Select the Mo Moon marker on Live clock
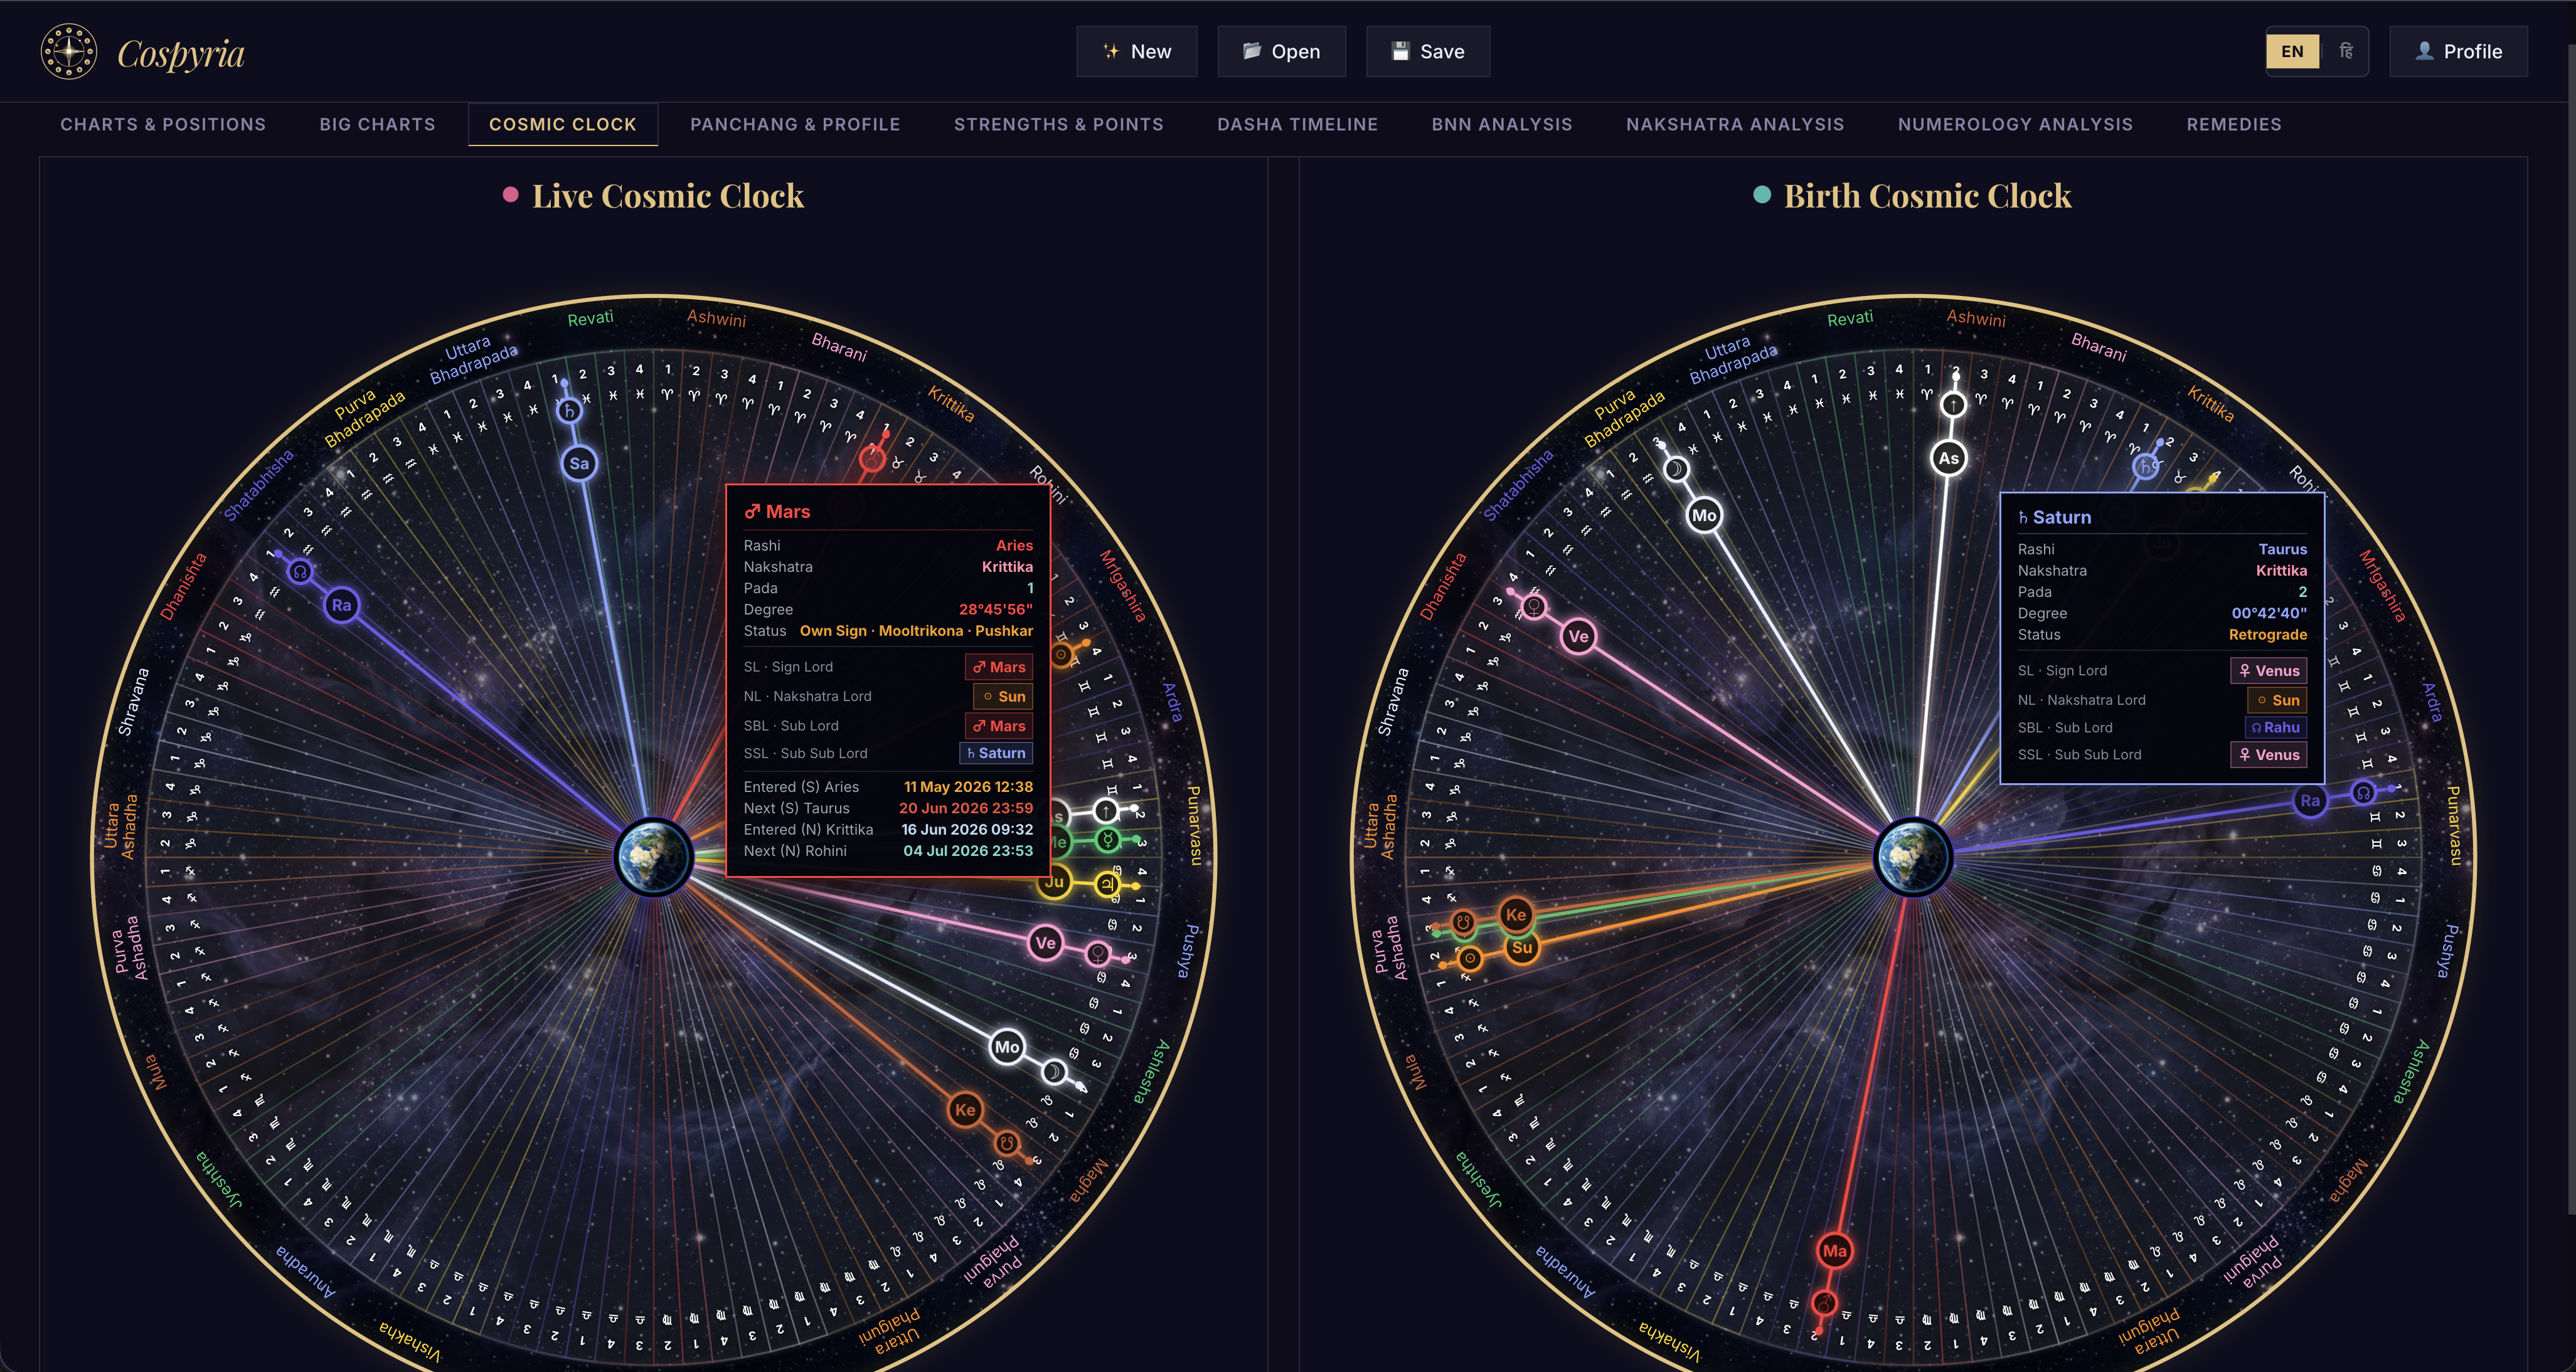Screen dimensions: 2576x1372 pos(1007,1047)
